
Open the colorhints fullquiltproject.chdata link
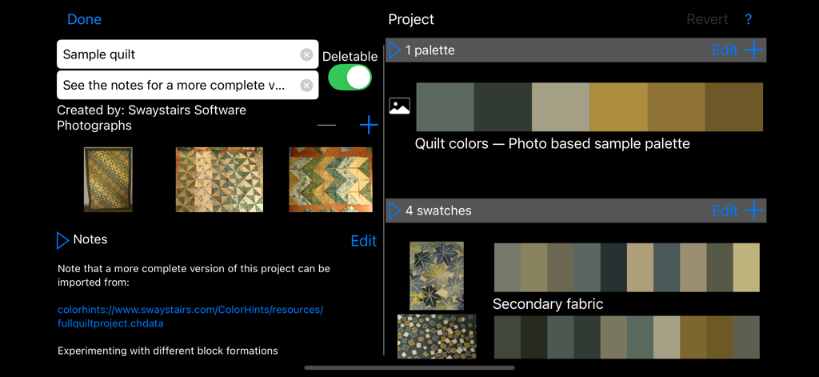point(190,317)
